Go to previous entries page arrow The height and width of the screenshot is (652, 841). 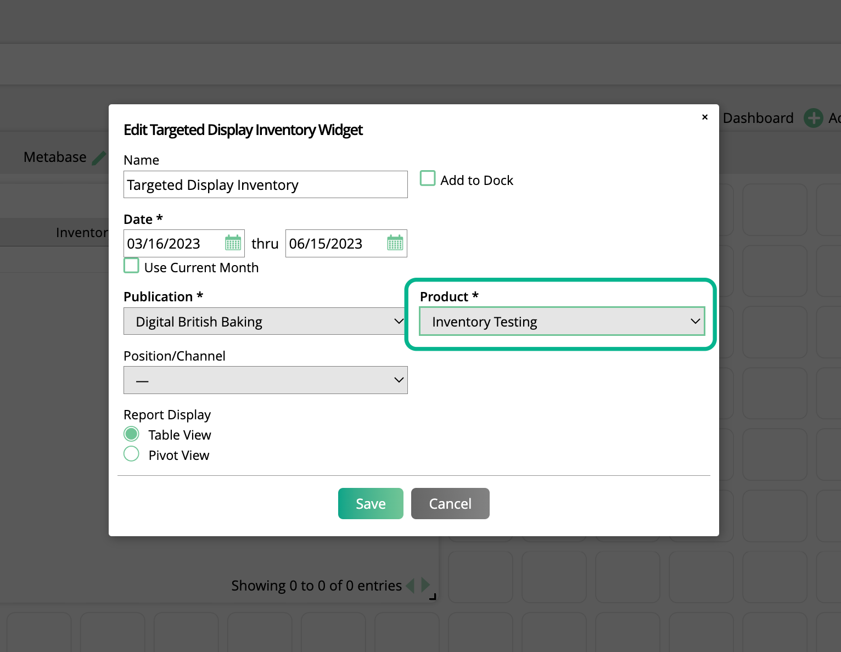coord(410,586)
